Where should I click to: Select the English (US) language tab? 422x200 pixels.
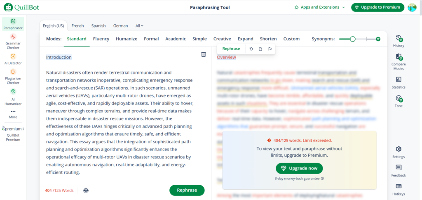coord(53,26)
